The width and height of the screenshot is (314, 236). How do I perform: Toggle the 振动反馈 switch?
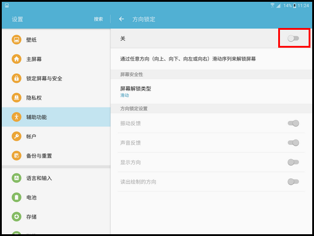click(293, 123)
